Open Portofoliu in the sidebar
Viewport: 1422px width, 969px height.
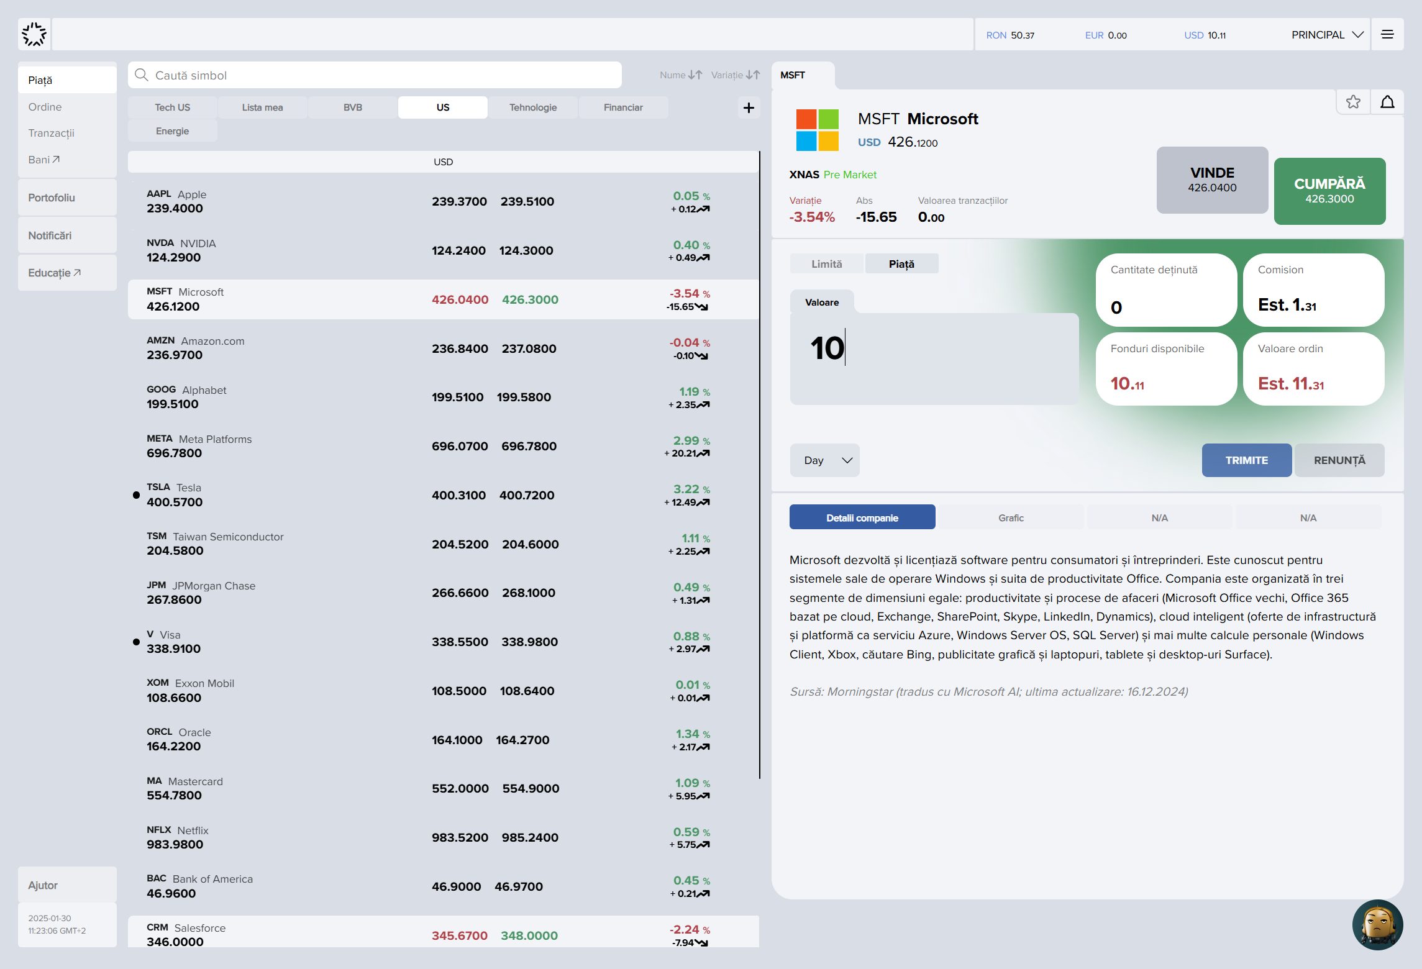click(x=67, y=198)
